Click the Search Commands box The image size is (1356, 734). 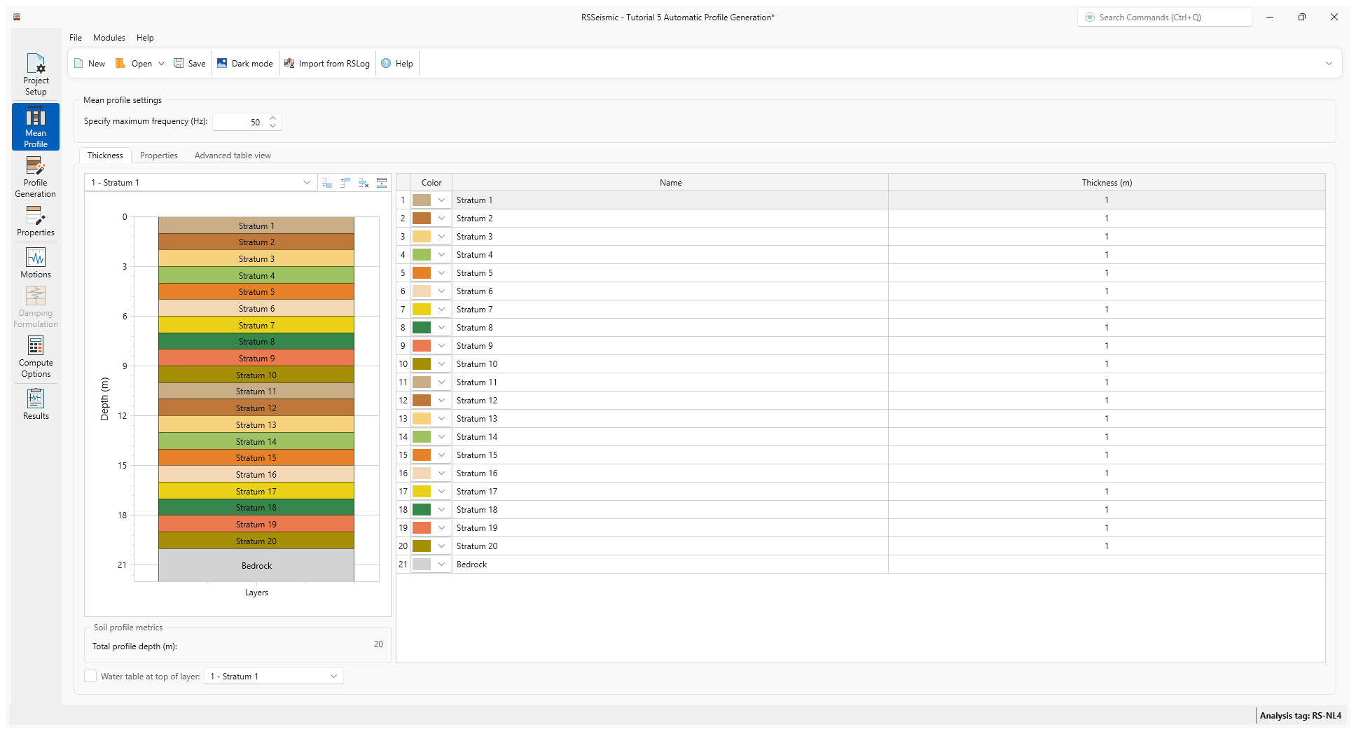[x=1164, y=18]
